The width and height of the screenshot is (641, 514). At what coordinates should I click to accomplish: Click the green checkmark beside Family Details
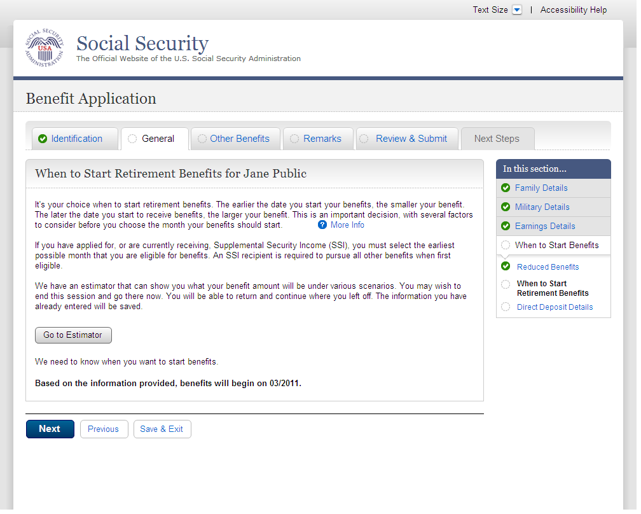pyautogui.click(x=506, y=188)
